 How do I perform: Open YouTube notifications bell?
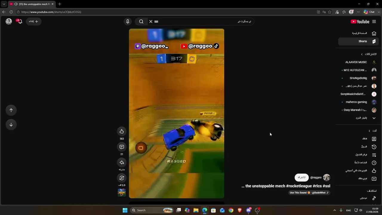[x=19, y=21]
